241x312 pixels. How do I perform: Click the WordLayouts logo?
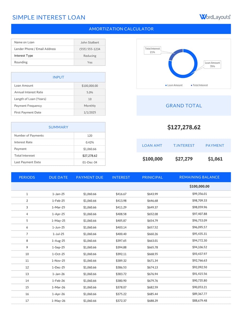click(x=215, y=16)
